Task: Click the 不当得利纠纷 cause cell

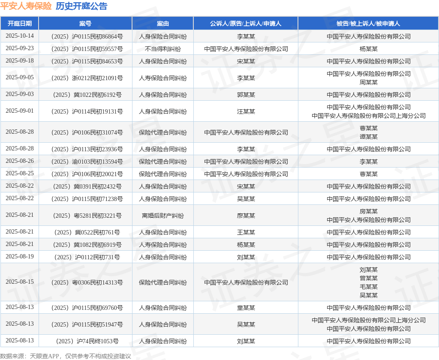Action: point(162,49)
